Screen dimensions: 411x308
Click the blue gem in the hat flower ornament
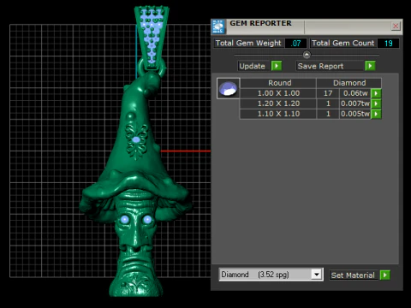coord(136,139)
